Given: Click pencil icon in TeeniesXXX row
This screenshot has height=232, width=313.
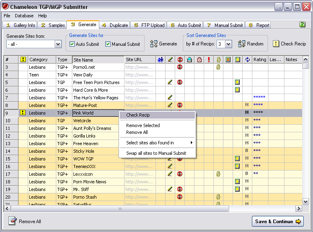Looking at the screenshot, I should coord(170,166).
